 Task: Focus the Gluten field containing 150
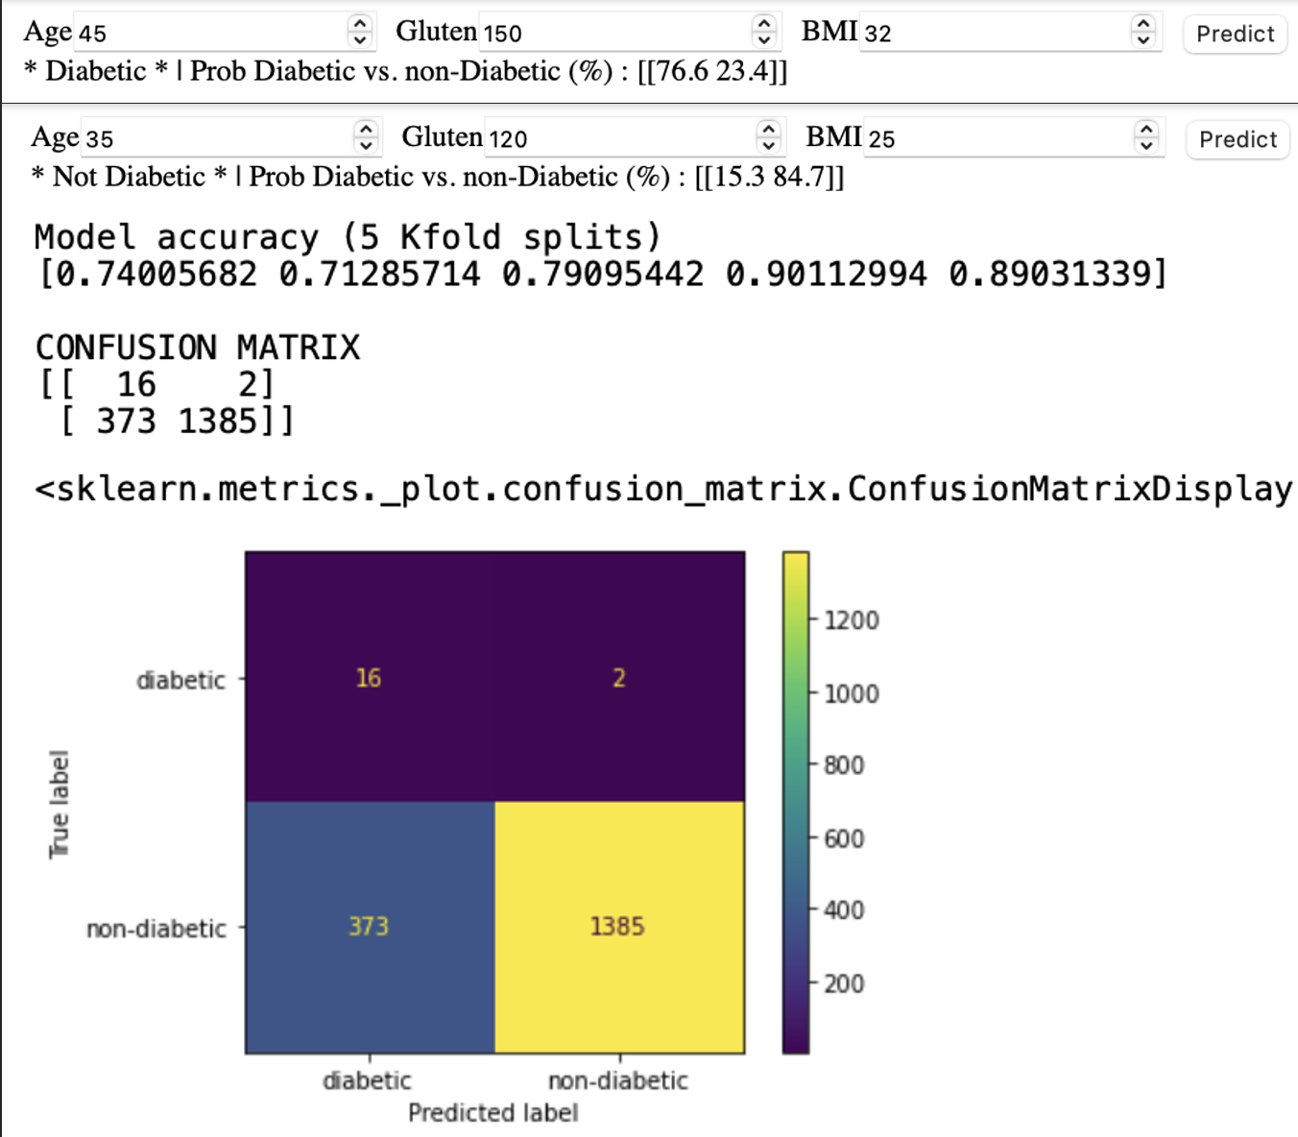tap(628, 33)
